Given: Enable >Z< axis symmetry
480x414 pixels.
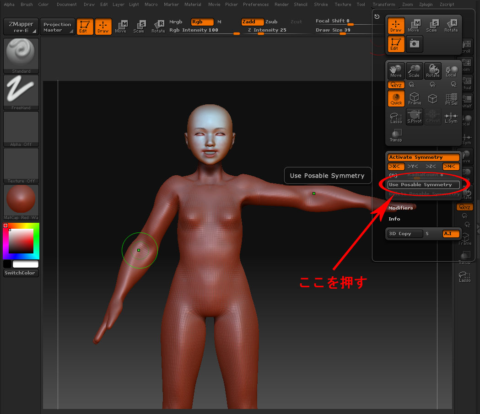Looking at the screenshot, I should pos(431,167).
